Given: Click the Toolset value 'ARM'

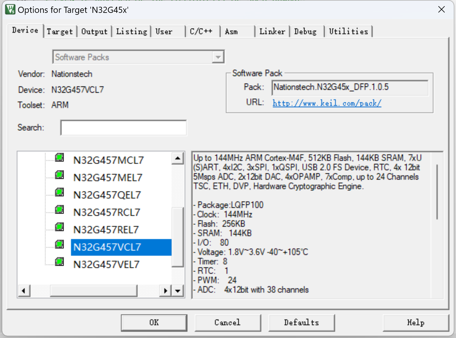Looking at the screenshot, I should (60, 105).
